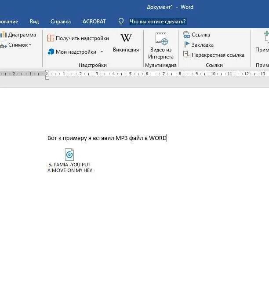
Task: Click the Ссылка hyperlink globe icon
Action: click(187, 34)
